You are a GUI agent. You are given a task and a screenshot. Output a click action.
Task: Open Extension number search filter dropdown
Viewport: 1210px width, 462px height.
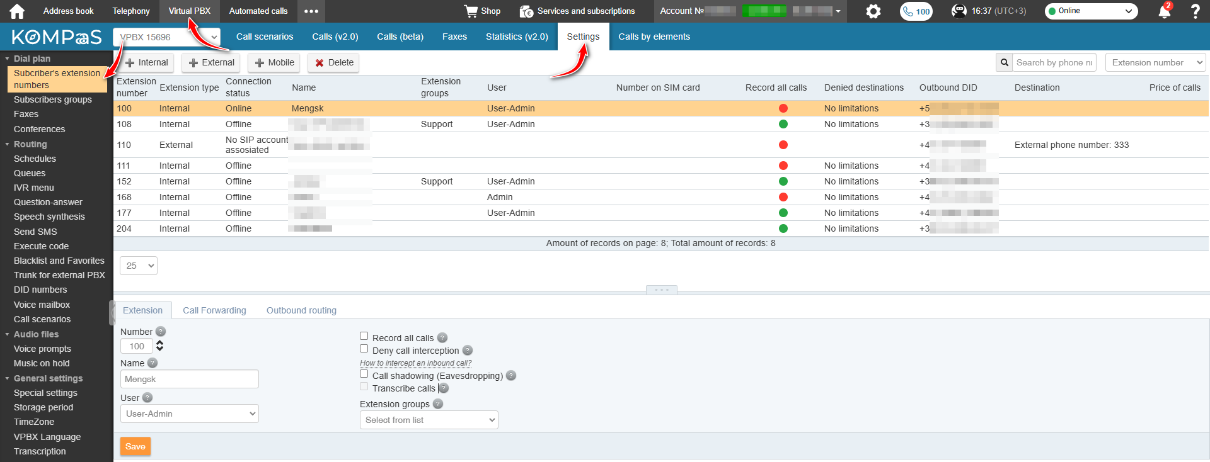pos(1155,62)
